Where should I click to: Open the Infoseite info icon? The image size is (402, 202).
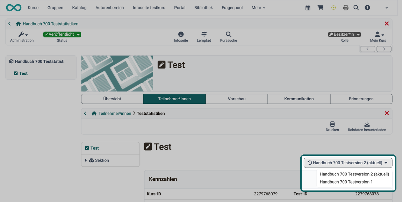(181, 37)
